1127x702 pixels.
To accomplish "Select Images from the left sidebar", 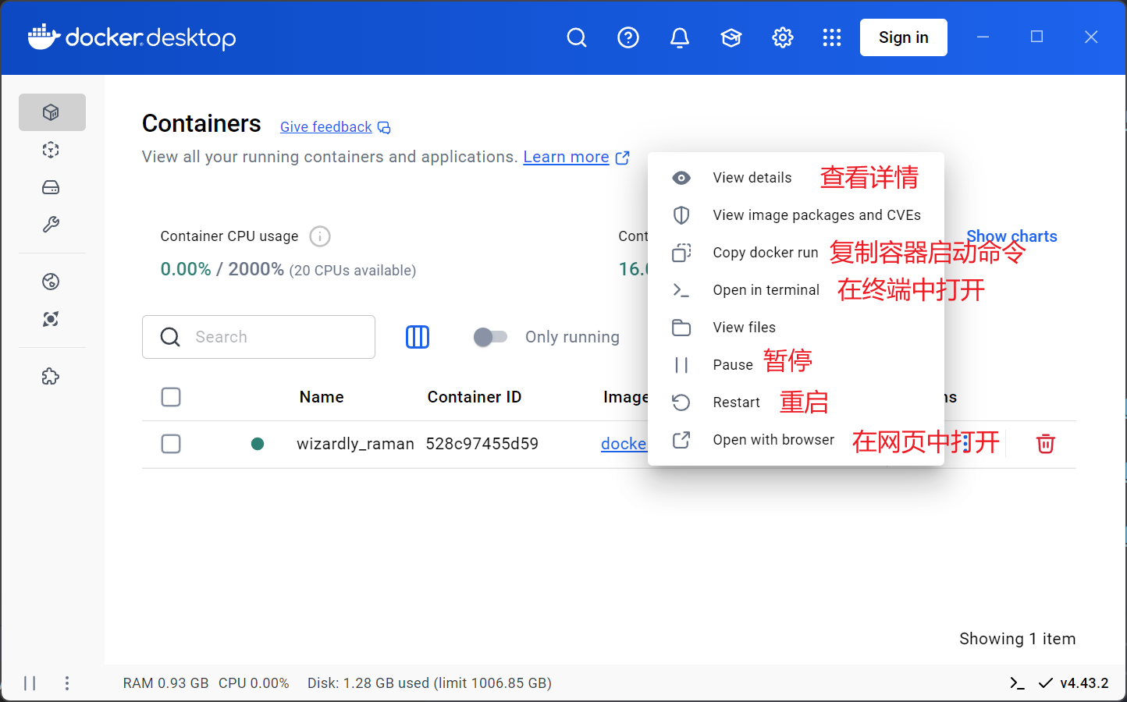I will click(x=52, y=150).
